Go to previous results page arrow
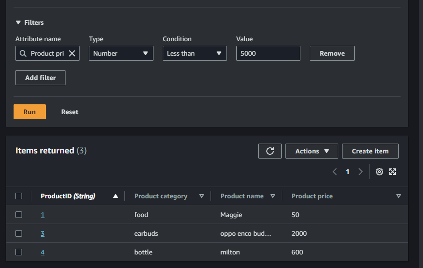The height and width of the screenshot is (268, 423). 335,172
